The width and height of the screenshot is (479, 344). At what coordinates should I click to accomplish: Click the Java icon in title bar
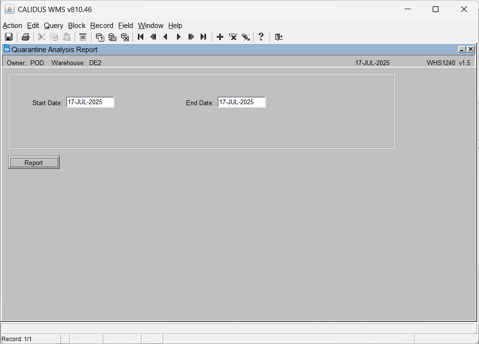[10, 9]
